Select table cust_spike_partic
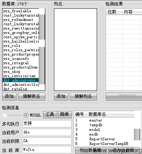Image resolution: width=142 pixels, height=154 pixels. pos(21,37)
